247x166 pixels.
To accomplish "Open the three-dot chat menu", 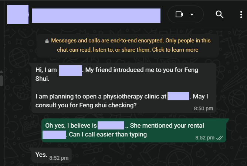I will 241,14.
